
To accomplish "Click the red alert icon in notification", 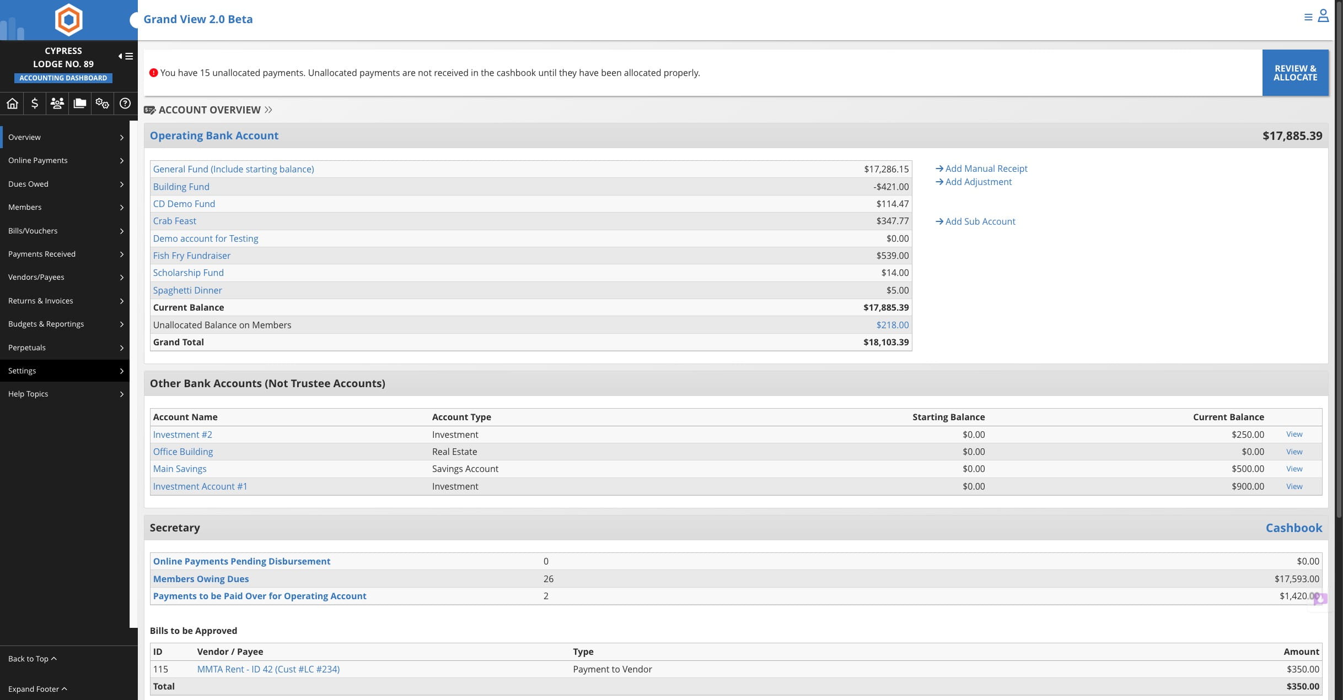I will 153,73.
